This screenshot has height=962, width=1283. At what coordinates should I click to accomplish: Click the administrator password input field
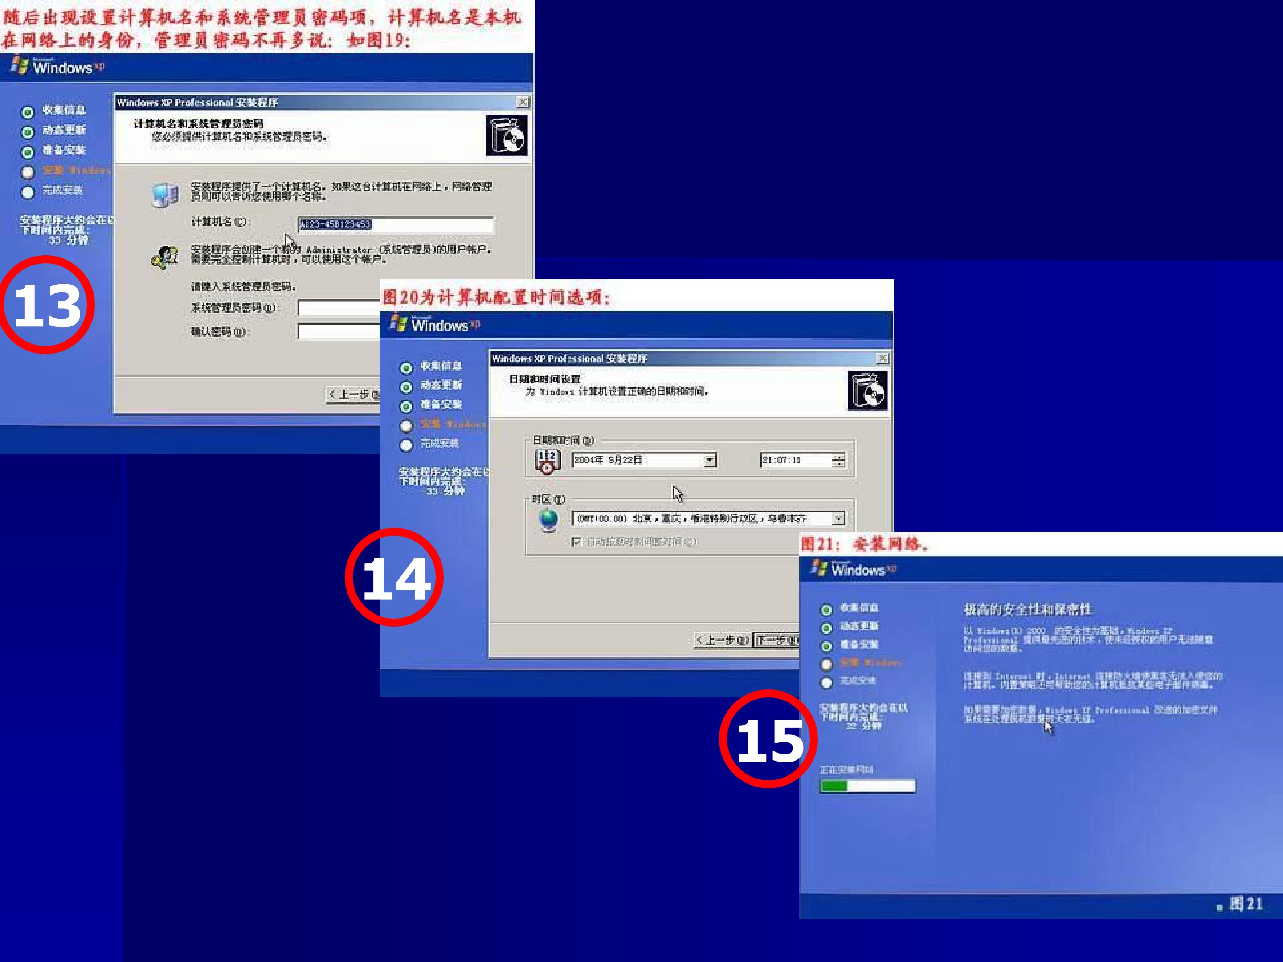pyautogui.click(x=339, y=308)
